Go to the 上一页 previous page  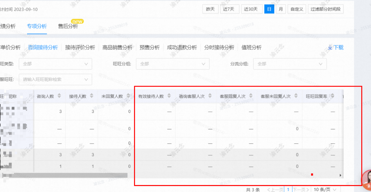click(x=275, y=190)
